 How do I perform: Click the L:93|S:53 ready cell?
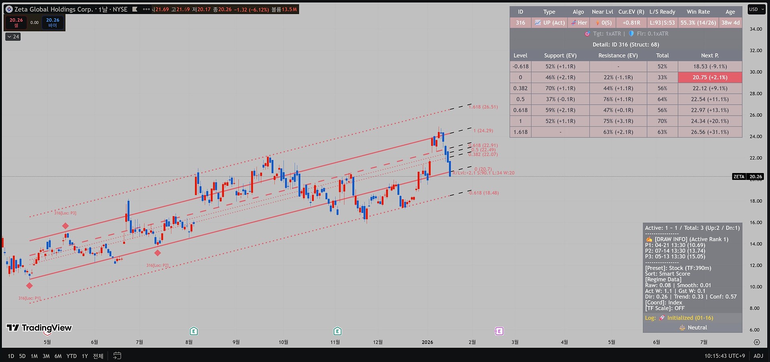[663, 23]
